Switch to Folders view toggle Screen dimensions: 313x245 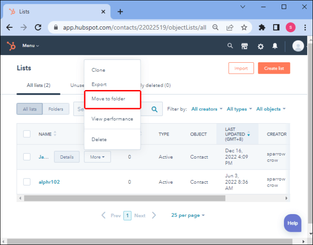click(56, 109)
